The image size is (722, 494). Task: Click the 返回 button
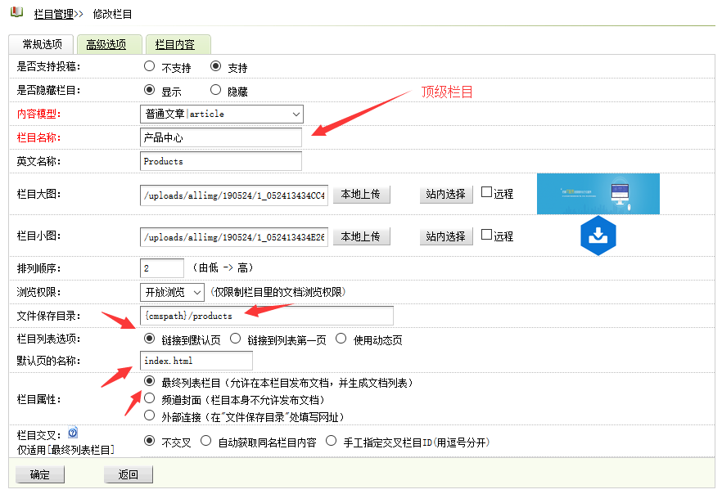click(128, 475)
